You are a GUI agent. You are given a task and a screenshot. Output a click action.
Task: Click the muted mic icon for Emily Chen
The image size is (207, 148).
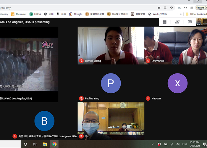148,61
